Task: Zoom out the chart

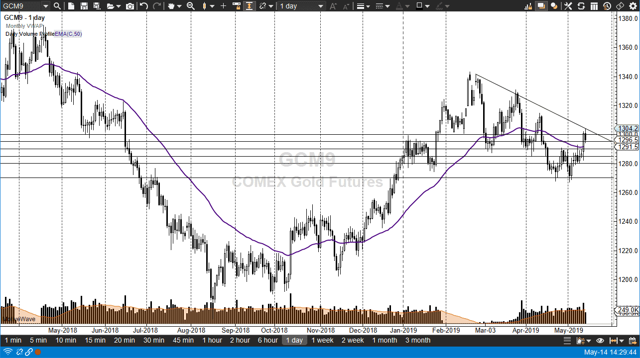Action: tap(190, 5)
